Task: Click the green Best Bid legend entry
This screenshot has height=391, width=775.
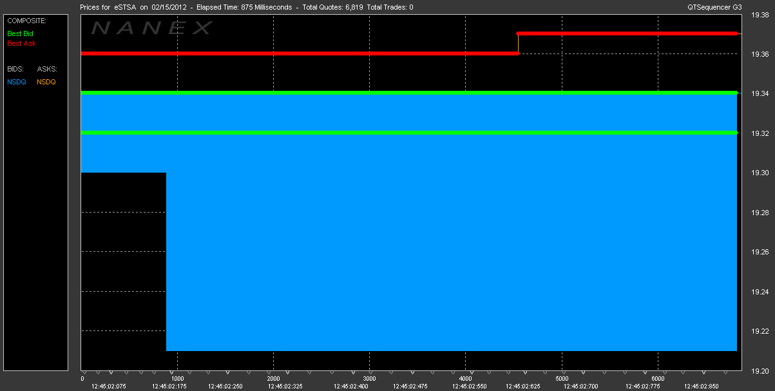Action: [x=20, y=33]
